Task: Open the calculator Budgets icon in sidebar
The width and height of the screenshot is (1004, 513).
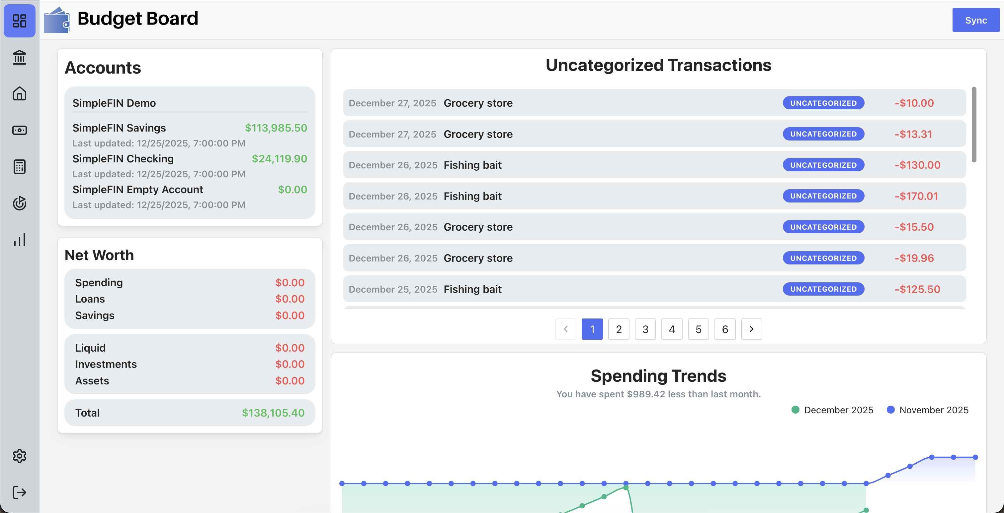Action: tap(20, 166)
